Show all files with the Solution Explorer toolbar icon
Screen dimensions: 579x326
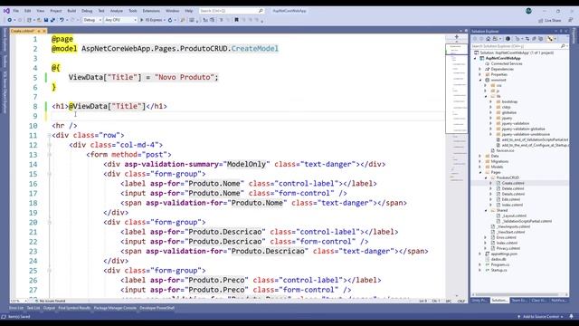541,38
